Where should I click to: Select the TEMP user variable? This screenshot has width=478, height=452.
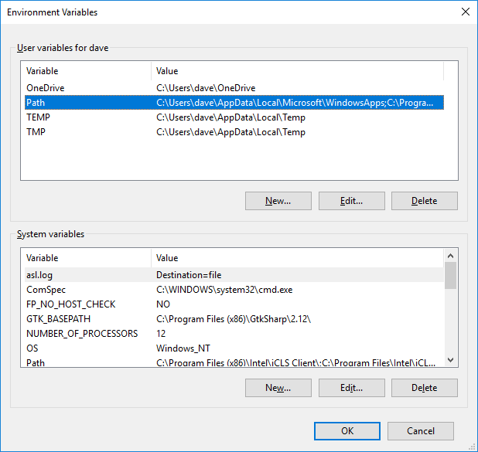pyautogui.click(x=234, y=117)
